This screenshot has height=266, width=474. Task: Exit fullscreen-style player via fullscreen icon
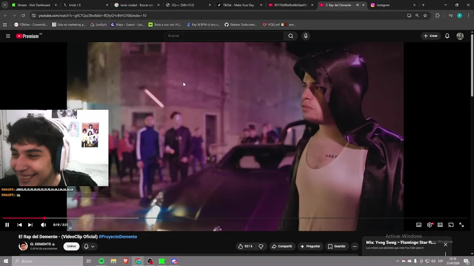[461, 225]
